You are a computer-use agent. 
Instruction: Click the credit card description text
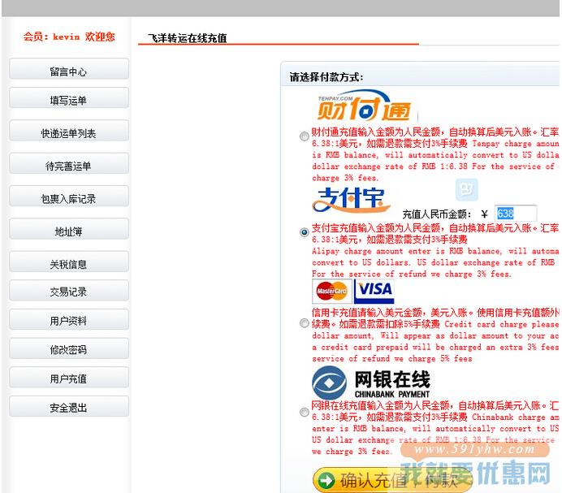[435, 335]
